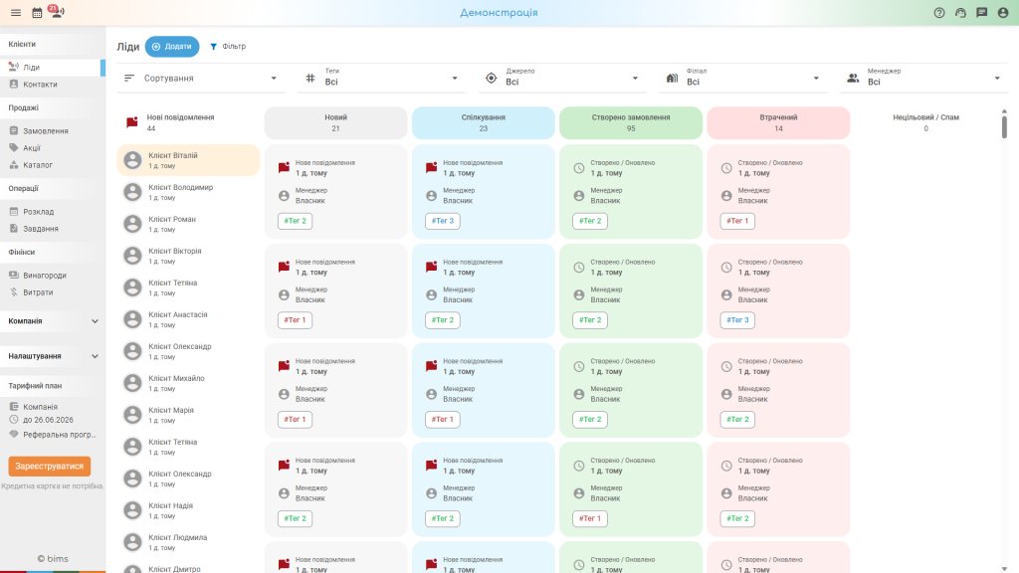Open the Теги dropdown arrow

coord(454,78)
